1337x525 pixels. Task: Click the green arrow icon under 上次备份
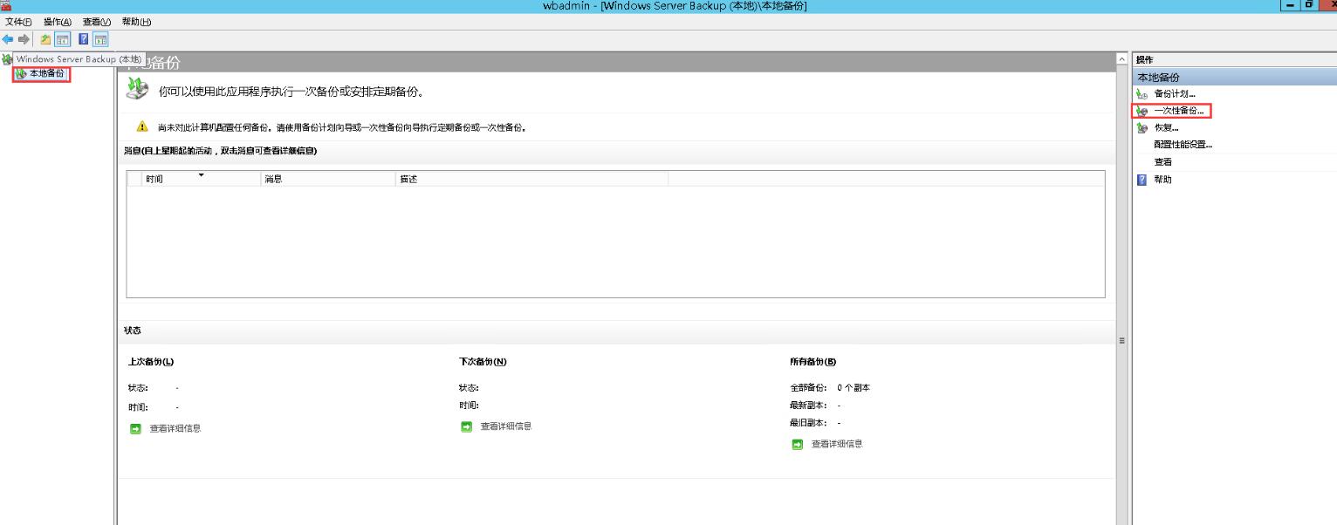(x=135, y=428)
